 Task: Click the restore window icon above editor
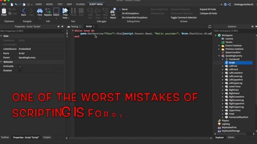click(x=210, y=26)
